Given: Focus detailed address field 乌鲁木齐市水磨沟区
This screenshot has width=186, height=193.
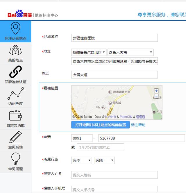Looking at the screenshot, I should click(115, 61).
